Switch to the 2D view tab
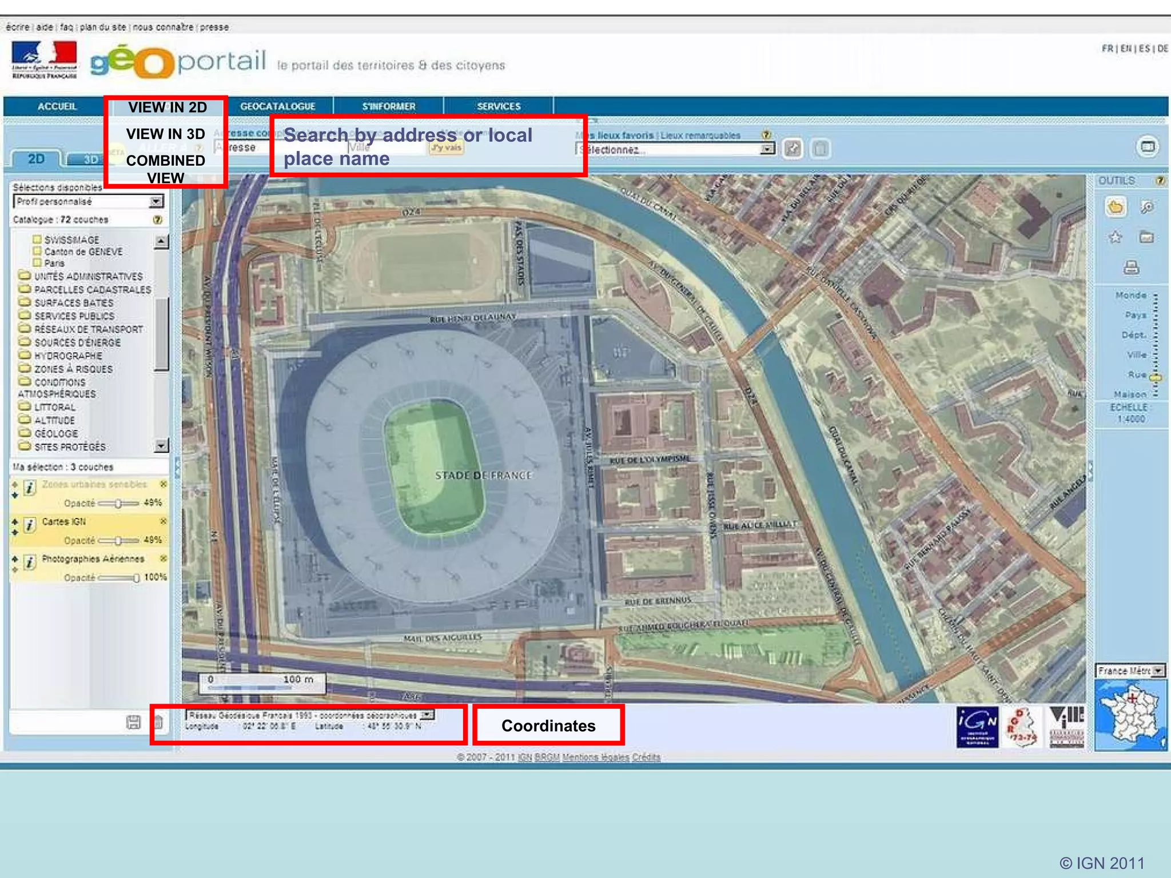This screenshot has height=878, width=1171. point(36,158)
